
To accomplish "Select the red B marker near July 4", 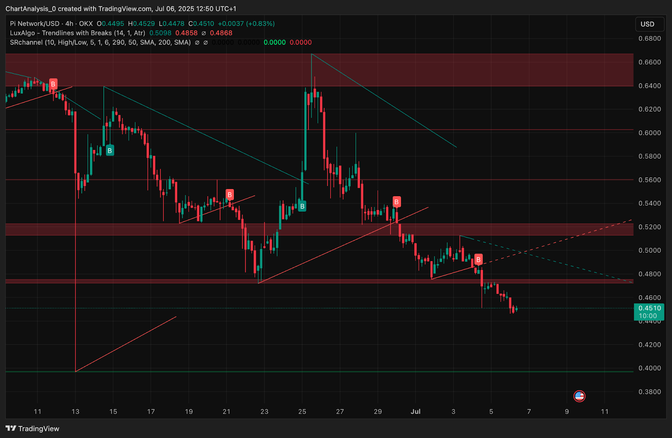I will [x=478, y=260].
